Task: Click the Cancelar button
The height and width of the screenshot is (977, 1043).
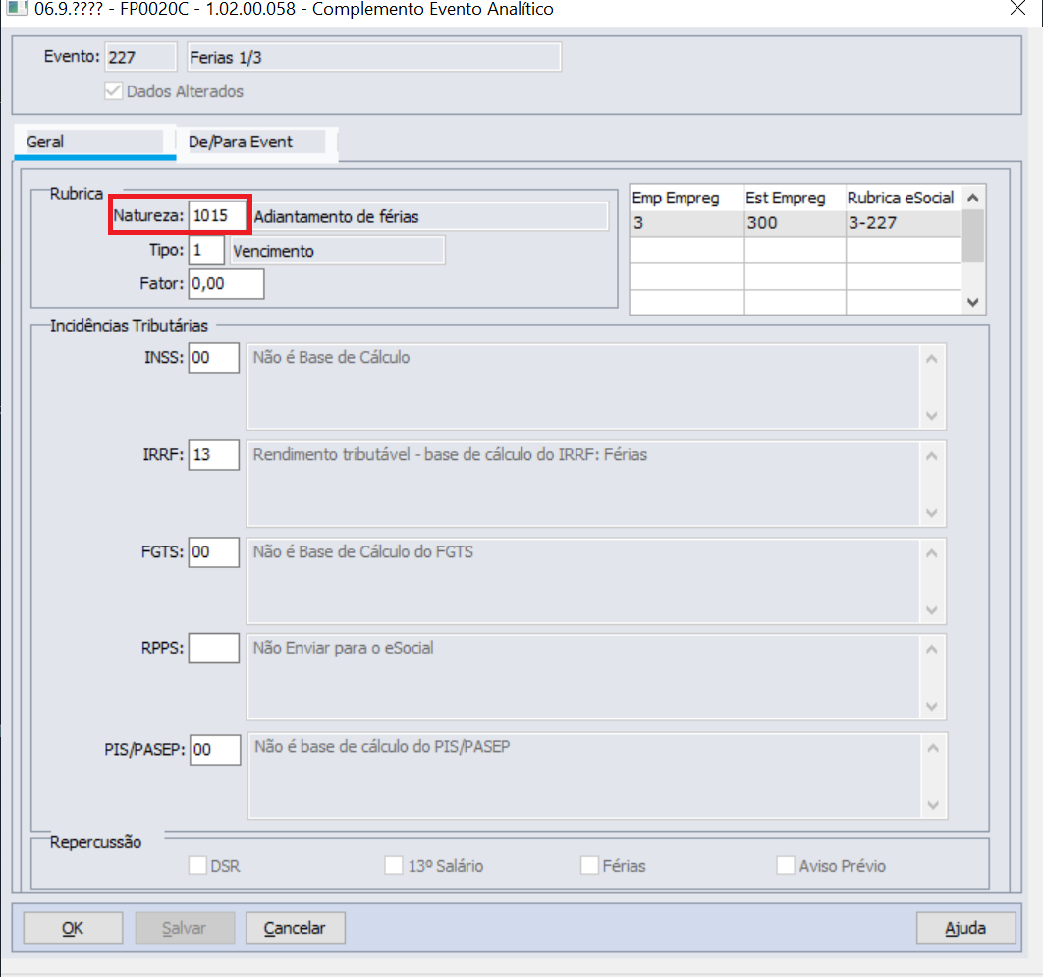Action: [296, 928]
